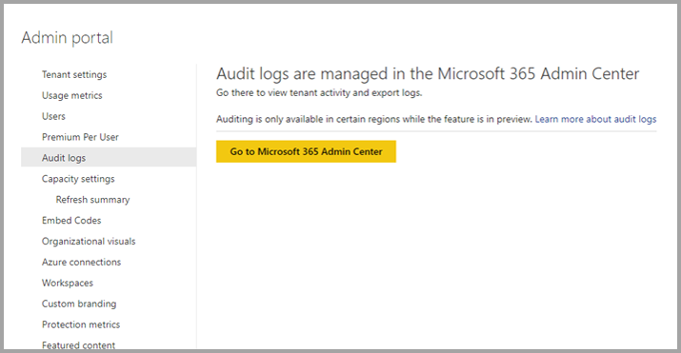Open Premium Per User settings
The image size is (681, 353).
pyautogui.click(x=80, y=137)
